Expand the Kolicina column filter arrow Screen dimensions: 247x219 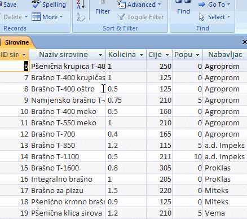click(141, 55)
